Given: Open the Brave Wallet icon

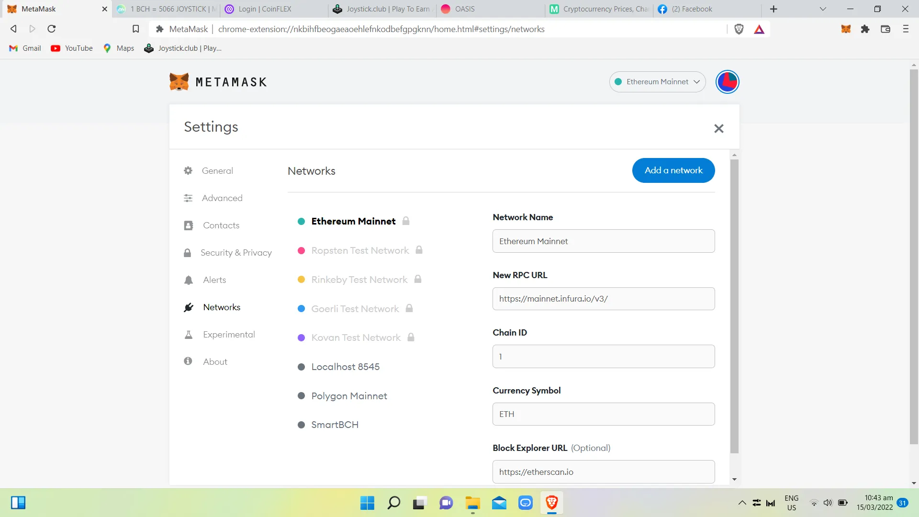Looking at the screenshot, I should pyautogui.click(x=885, y=29).
